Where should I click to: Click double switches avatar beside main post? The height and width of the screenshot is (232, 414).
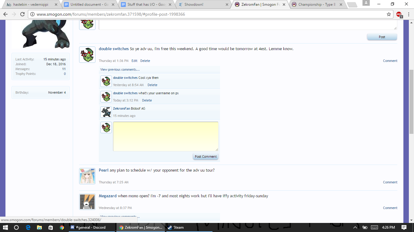(87, 55)
